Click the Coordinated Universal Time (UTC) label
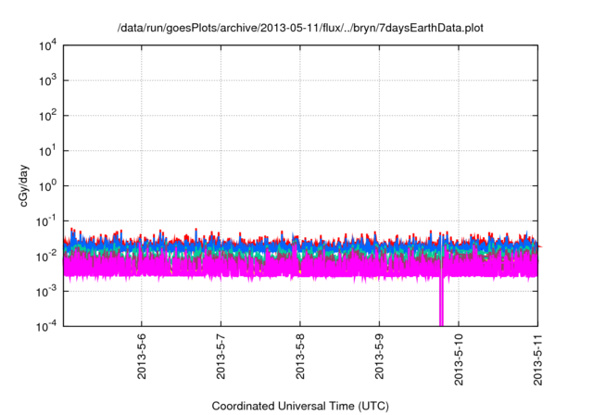The height and width of the screenshot is (415, 593). click(300, 406)
